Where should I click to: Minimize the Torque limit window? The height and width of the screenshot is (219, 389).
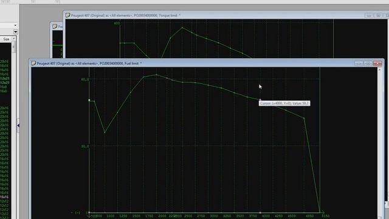point(369,15)
